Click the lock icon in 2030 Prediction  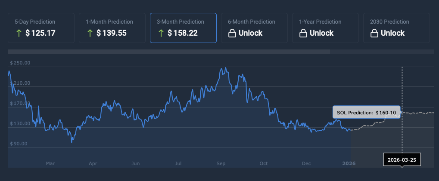click(x=374, y=33)
